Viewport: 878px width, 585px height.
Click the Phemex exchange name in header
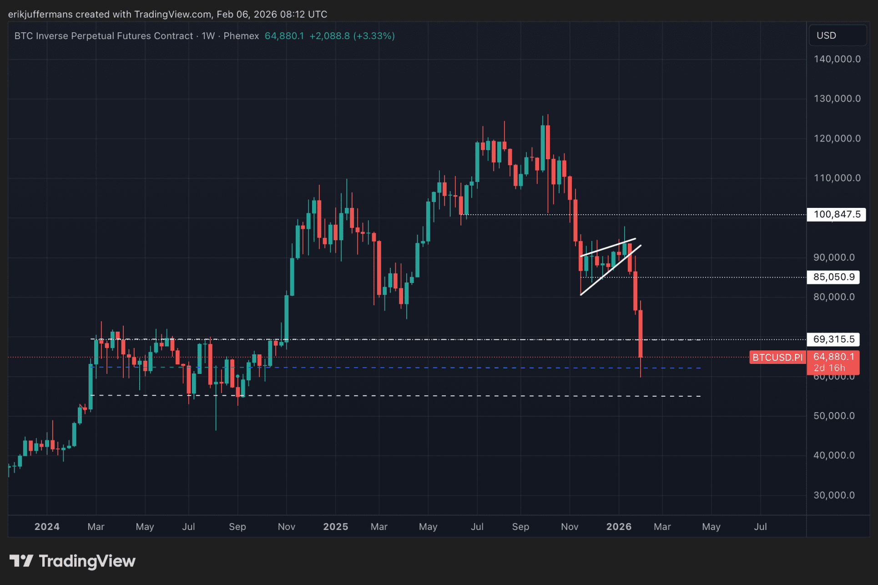(241, 36)
